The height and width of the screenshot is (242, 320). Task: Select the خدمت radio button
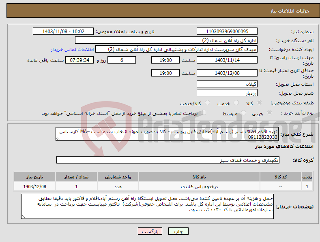236,103
